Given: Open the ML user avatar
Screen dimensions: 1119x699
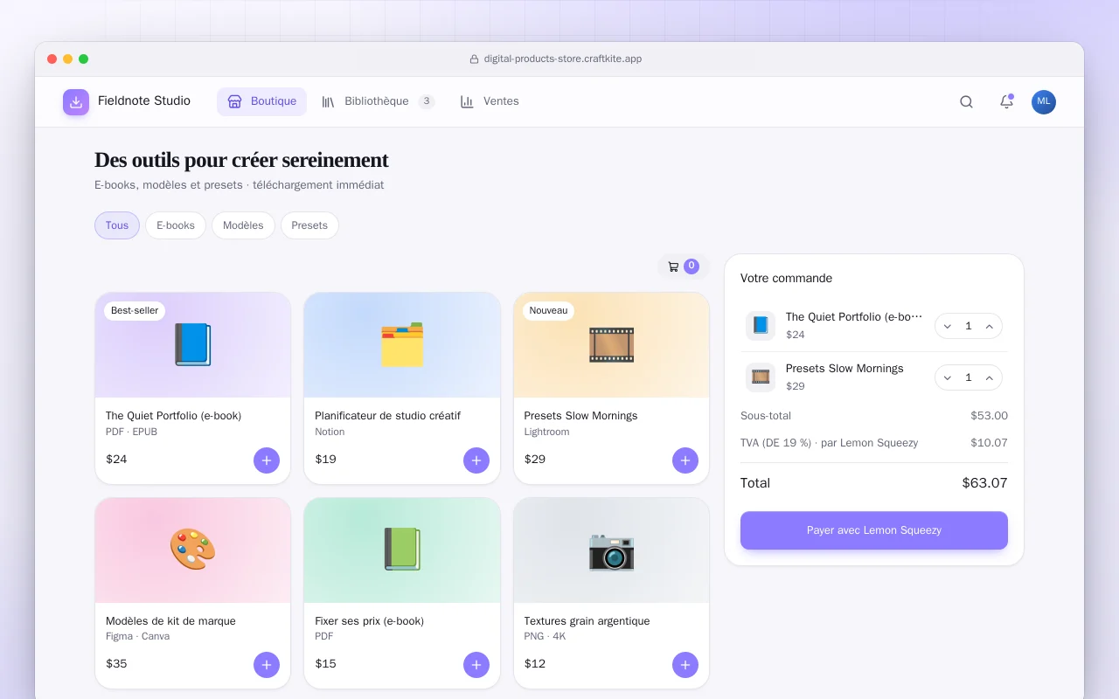Looking at the screenshot, I should [1044, 101].
